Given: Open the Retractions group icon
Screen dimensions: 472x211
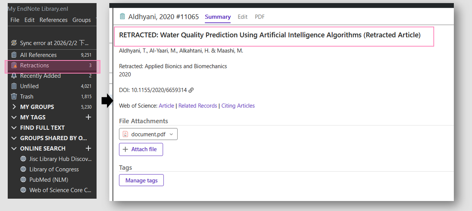Looking at the screenshot, I should point(14,65).
